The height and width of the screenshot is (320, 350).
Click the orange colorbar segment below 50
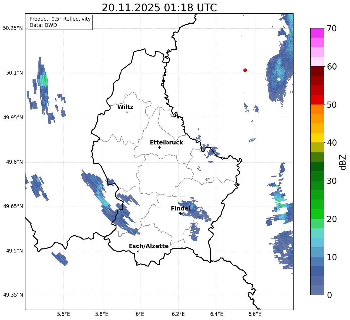(317, 109)
